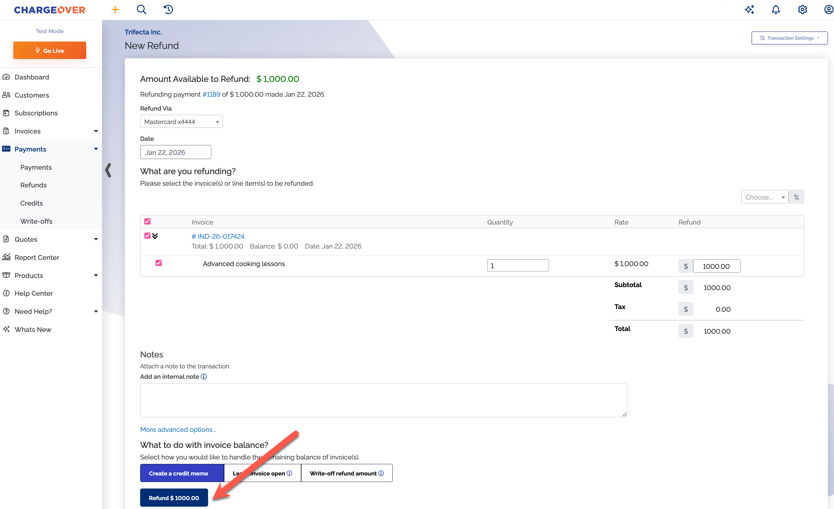Open the notifications bell icon

point(776,9)
